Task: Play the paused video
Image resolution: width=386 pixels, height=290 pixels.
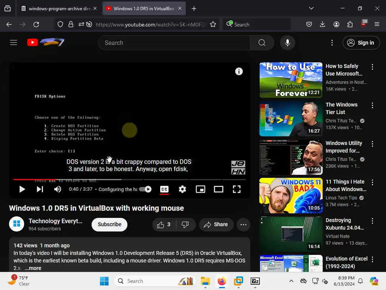Action: click(x=22, y=190)
